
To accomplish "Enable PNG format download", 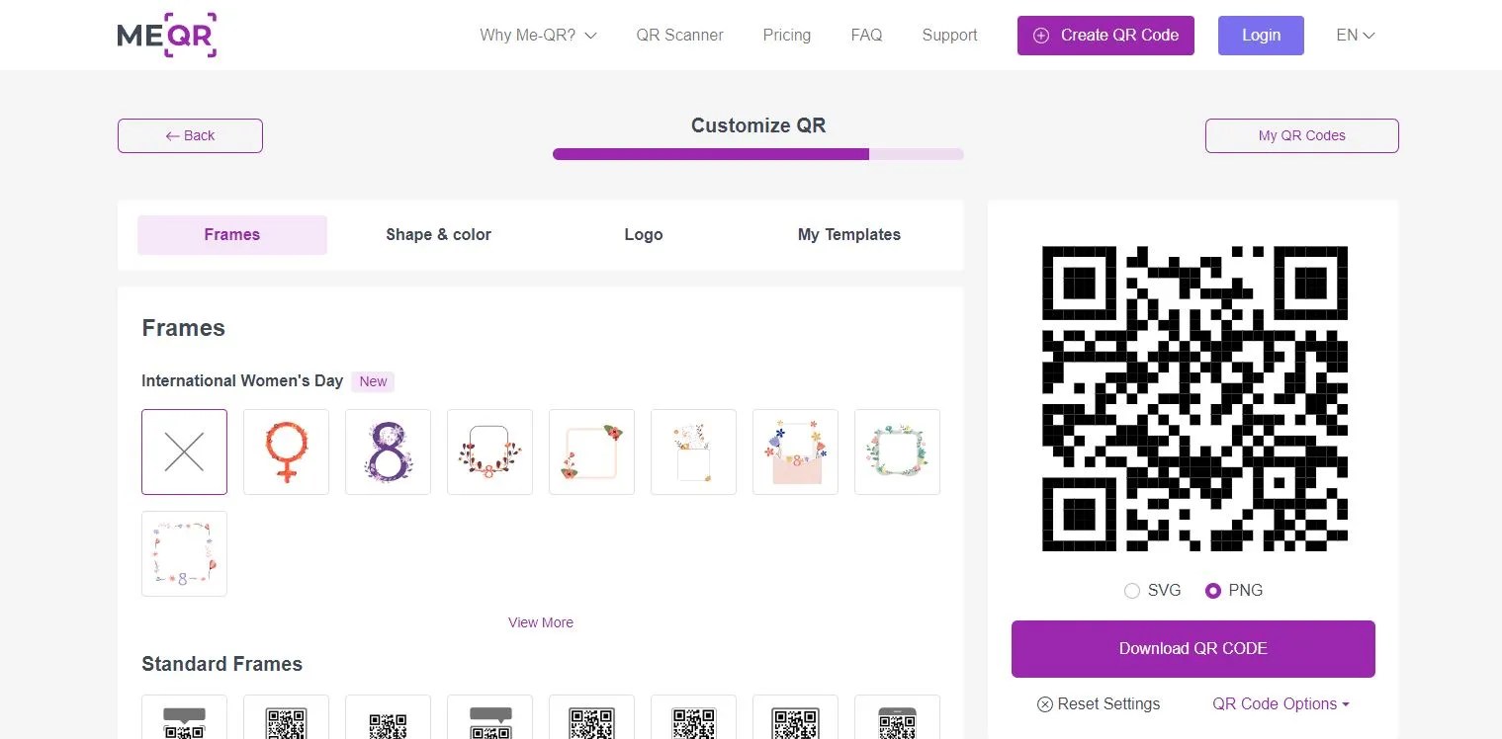I will point(1213,590).
